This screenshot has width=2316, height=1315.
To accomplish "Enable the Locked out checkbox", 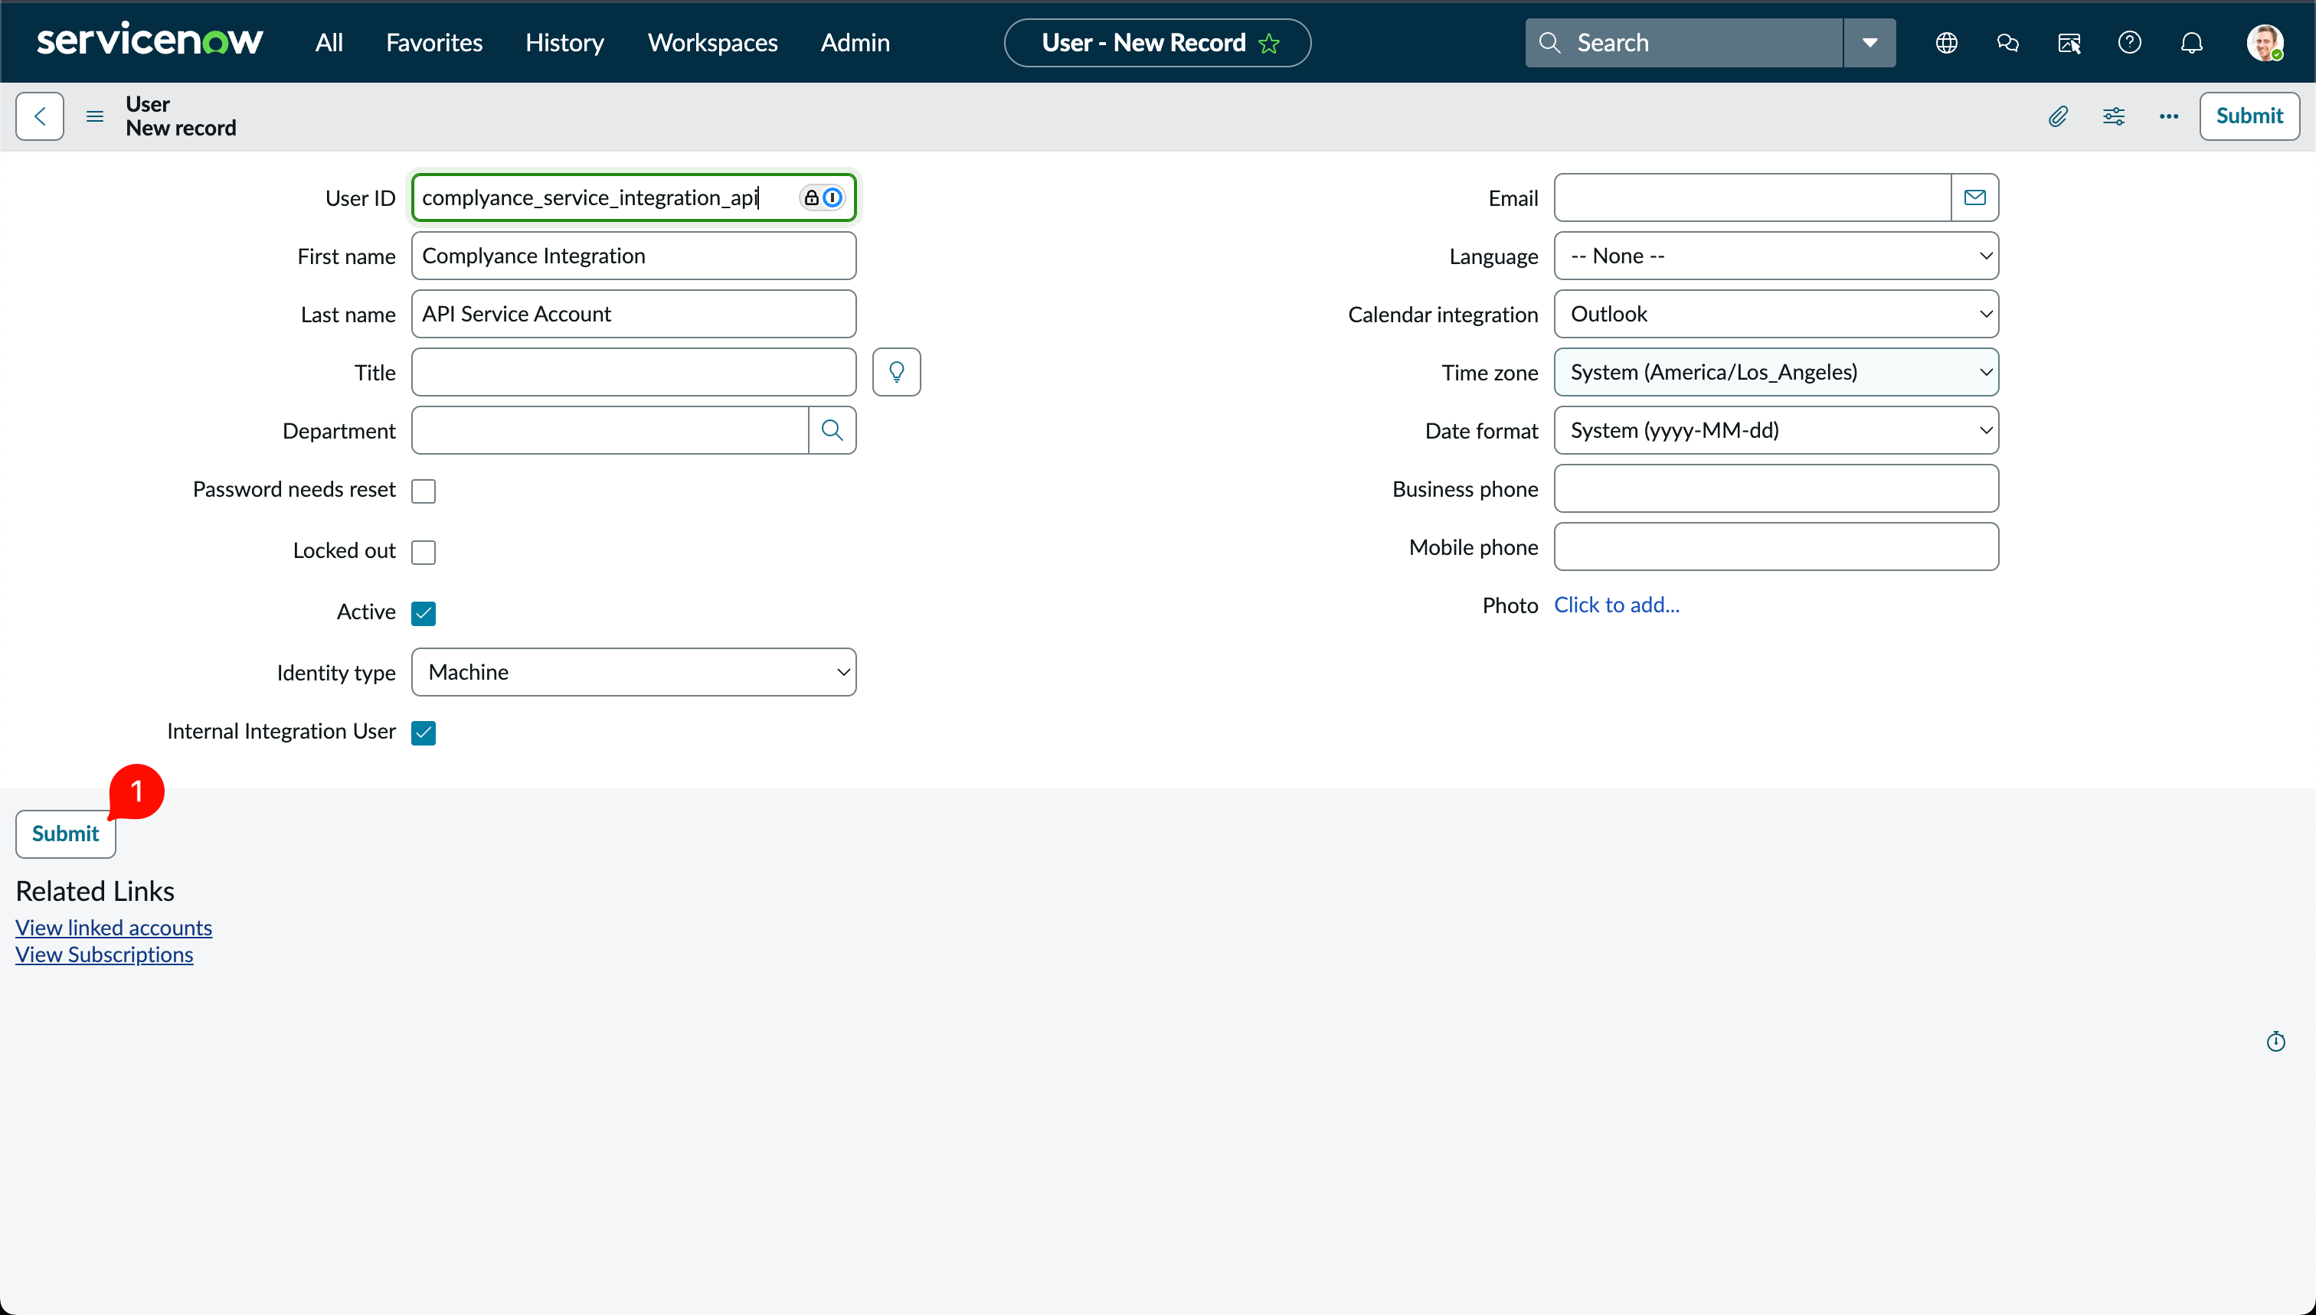I will pyautogui.click(x=424, y=552).
